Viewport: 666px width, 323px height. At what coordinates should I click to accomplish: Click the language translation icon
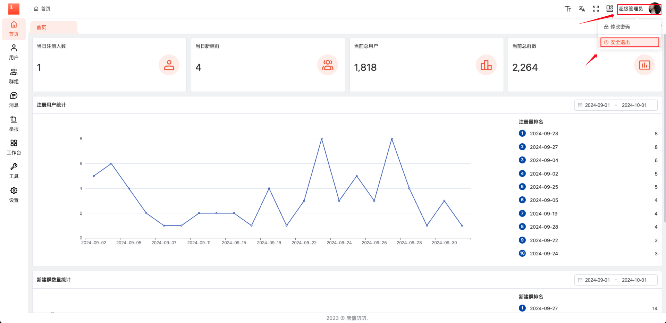tap(582, 9)
